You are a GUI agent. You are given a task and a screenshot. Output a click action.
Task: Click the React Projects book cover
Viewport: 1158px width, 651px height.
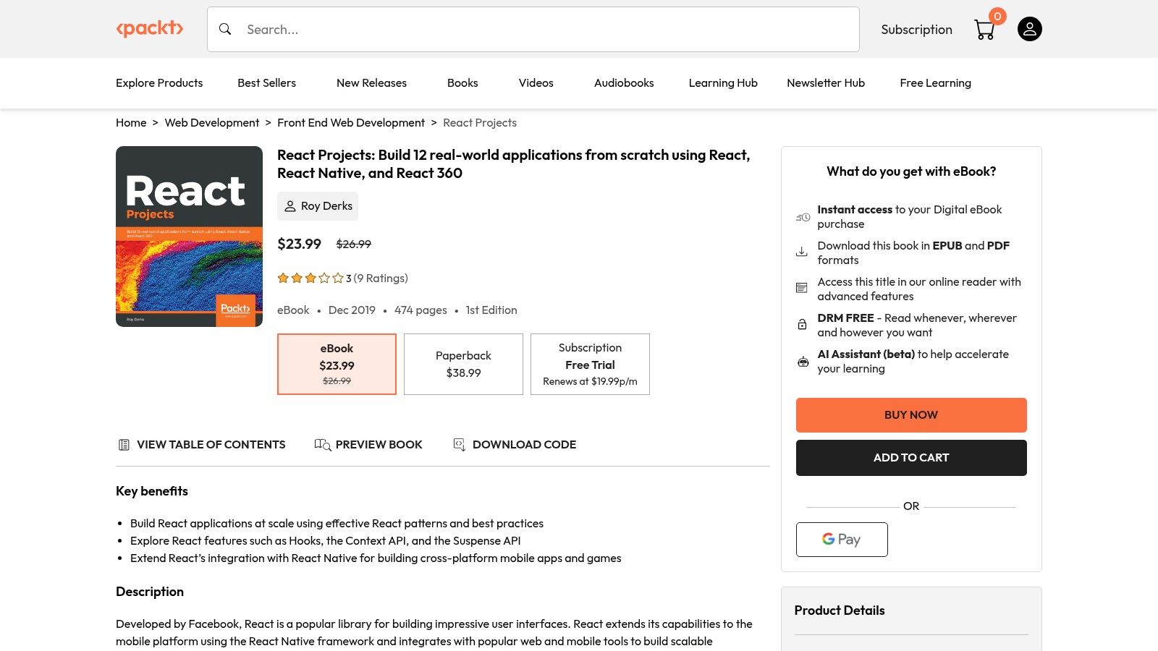(189, 237)
